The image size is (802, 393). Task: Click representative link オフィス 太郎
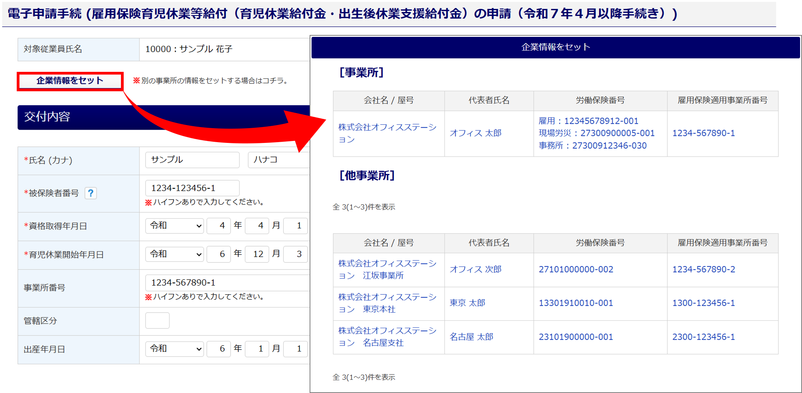475,133
